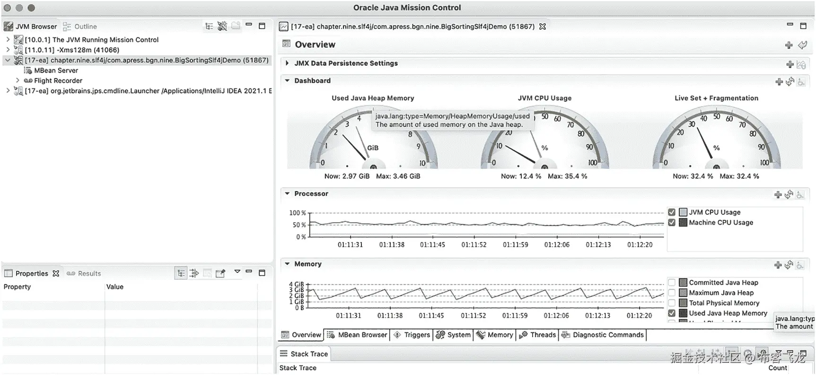Screen dimensions: 816x375
Task: Click the JVM CPU Usage legend color swatch
Action: (x=683, y=212)
